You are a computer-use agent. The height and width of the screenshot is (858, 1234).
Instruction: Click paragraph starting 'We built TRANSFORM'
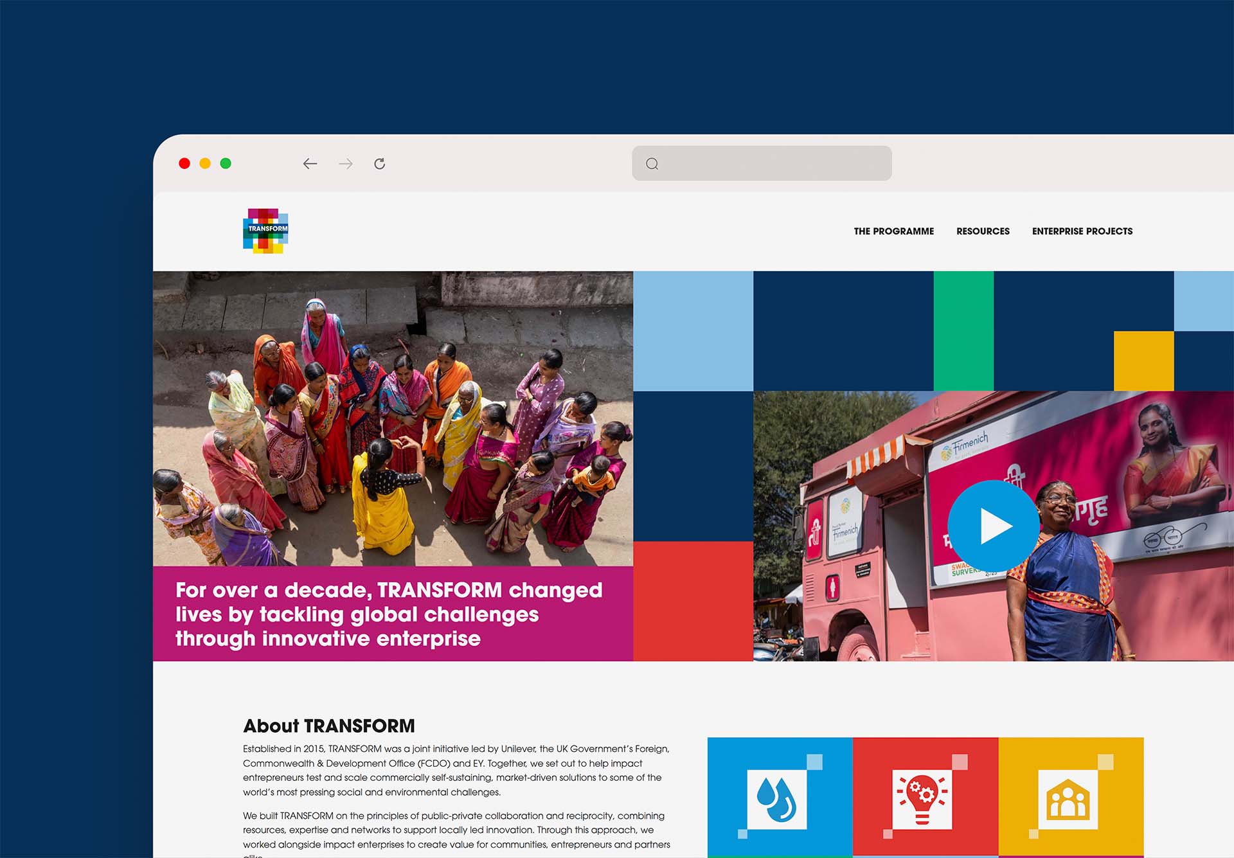(456, 834)
